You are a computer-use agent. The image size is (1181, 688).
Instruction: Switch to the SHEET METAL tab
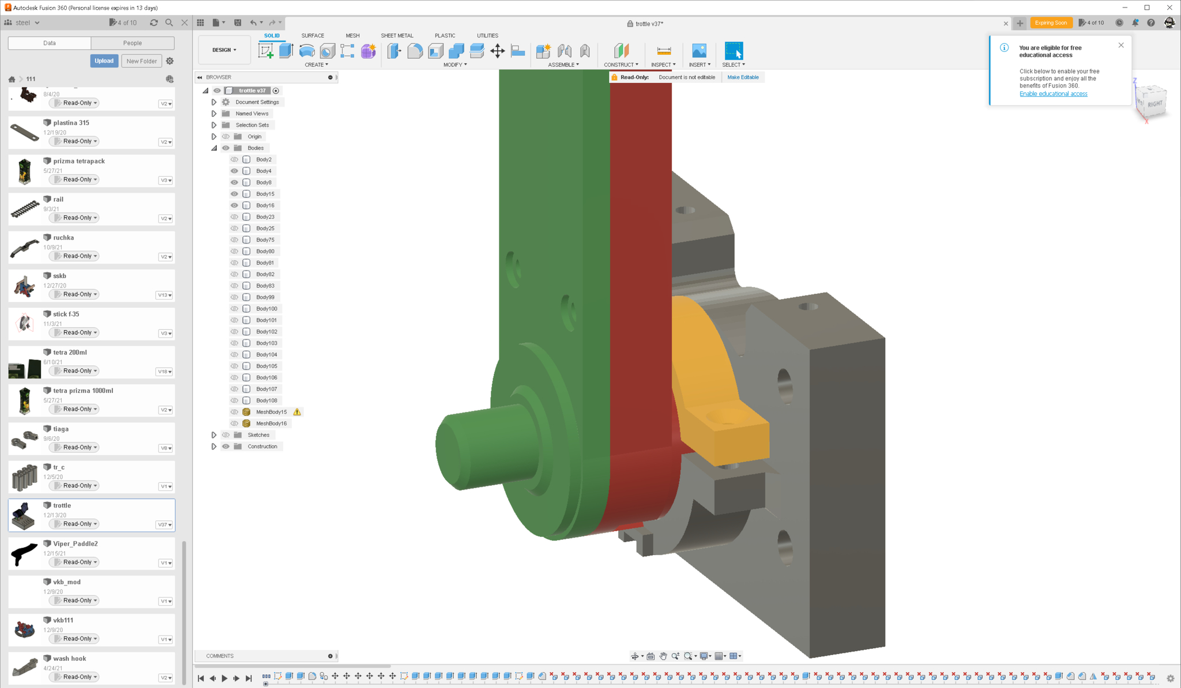click(x=397, y=36)
